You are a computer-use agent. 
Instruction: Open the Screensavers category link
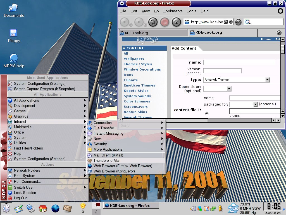click(136, 107)
